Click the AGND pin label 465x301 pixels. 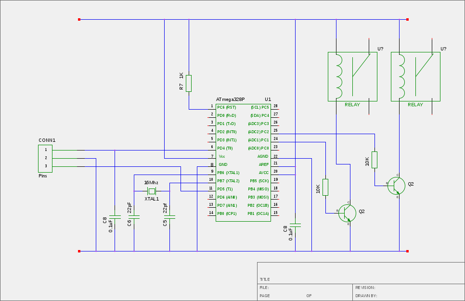point(263,156)
